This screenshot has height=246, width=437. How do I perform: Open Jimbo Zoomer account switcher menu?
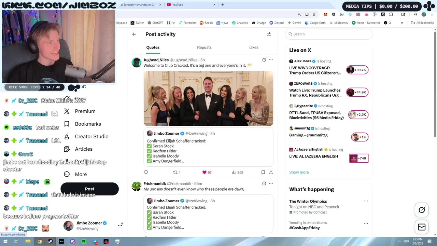point(120,225)
